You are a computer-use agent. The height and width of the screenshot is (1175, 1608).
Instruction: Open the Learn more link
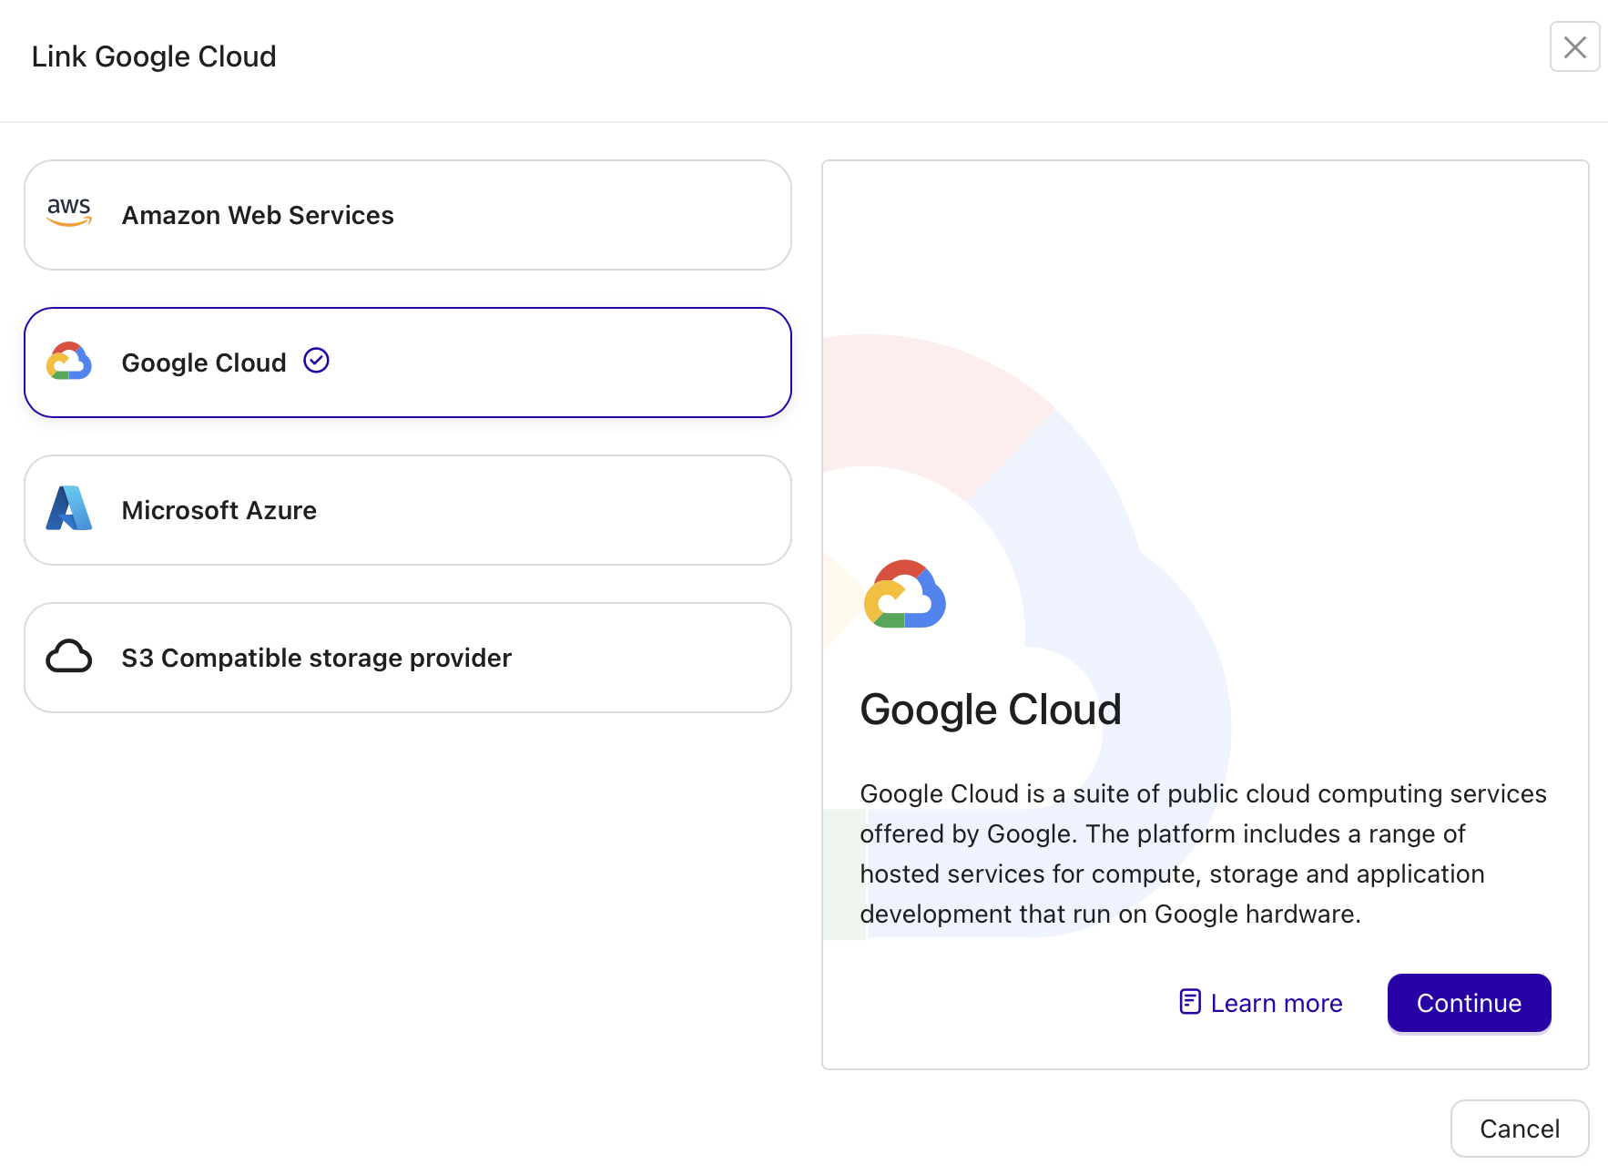pyautogui.click(x=1275, y=1002)
